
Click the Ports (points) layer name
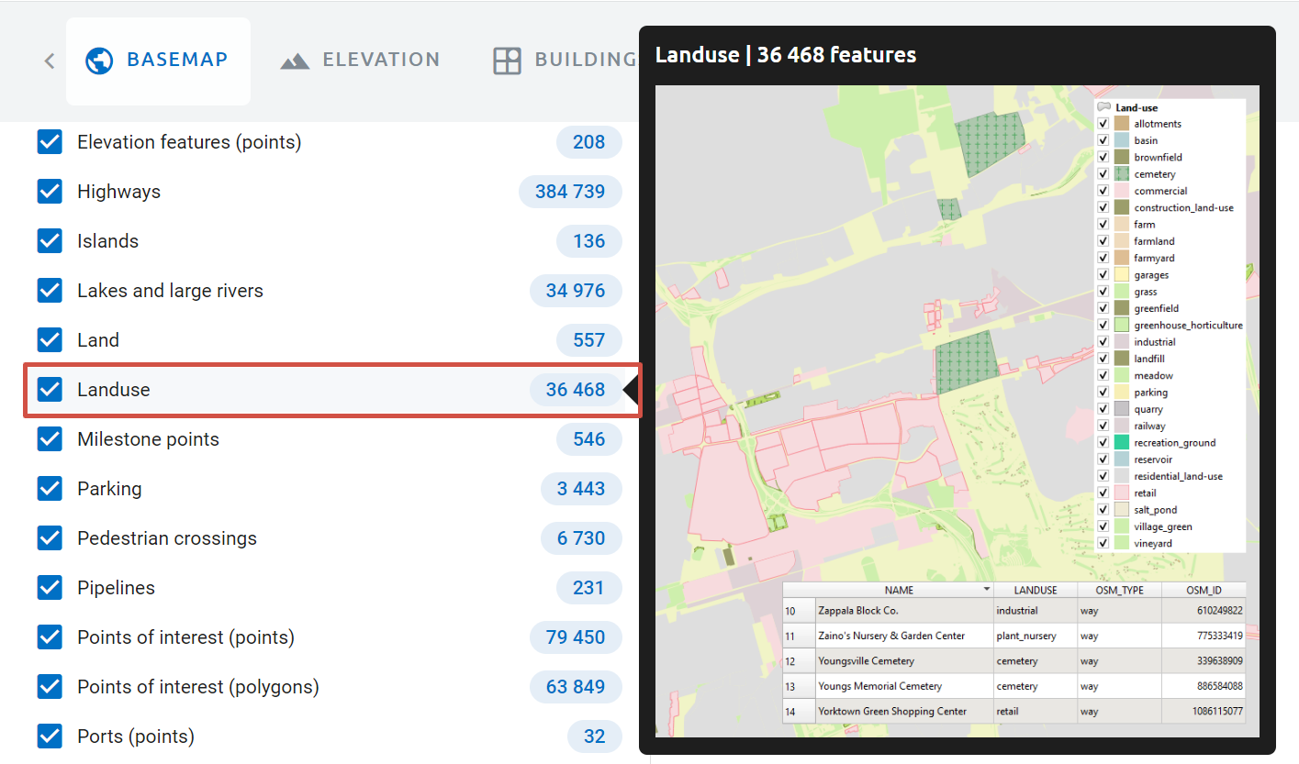(136, 736)
